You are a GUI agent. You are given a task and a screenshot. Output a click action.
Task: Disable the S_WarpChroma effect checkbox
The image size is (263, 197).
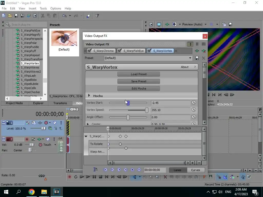pyautogui.click(x=89, y=51)
